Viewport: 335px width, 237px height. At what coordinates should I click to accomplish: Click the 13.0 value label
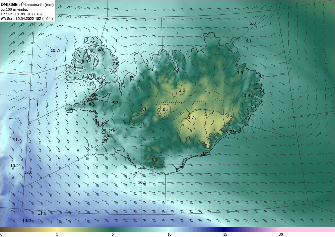click(26, 221)
